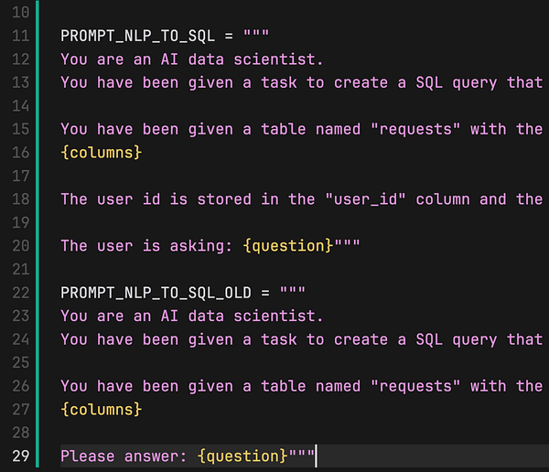Click the {columns} placeholder on line 27

(101, 409)
